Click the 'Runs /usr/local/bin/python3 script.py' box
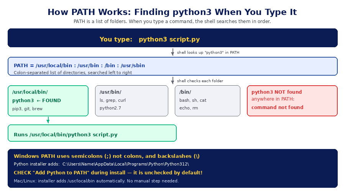Viewport: 345px width, 192px height. point(92,133)
